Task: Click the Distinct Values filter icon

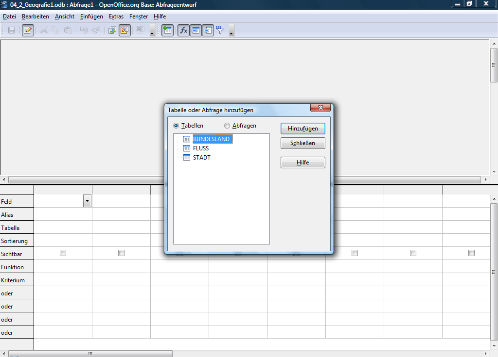Action: (x=220, y=30)
